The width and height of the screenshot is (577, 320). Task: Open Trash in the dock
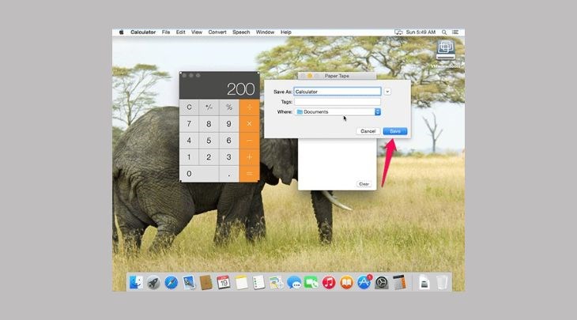point(442,283)
